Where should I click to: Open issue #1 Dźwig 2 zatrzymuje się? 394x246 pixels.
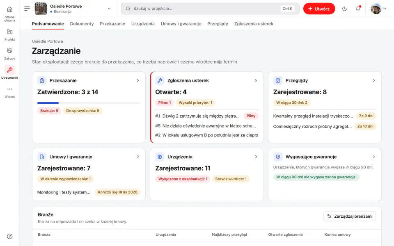(197, 116)
